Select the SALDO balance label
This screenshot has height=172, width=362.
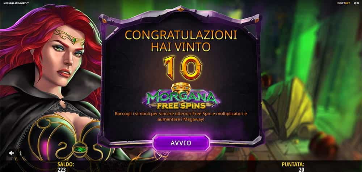coord(66,165)
